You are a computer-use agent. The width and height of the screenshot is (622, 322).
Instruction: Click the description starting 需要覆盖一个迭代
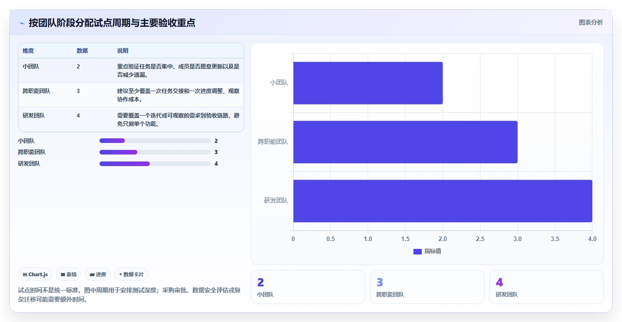point(178,119)
